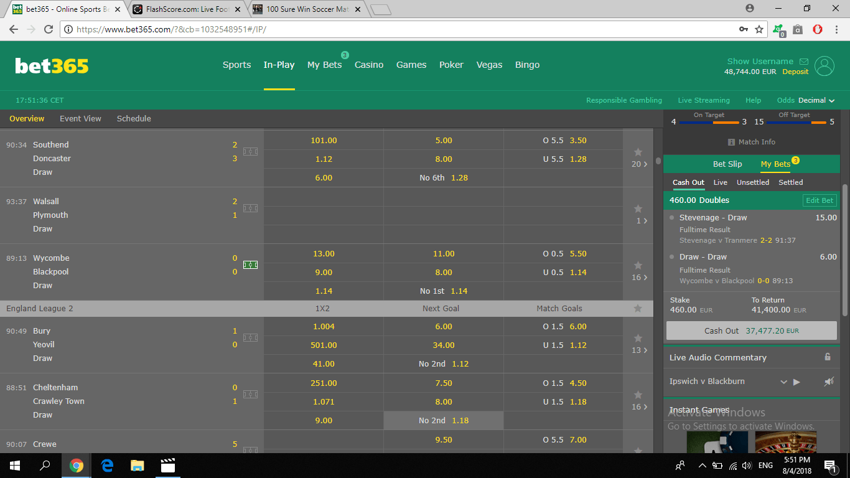850x478 pixels.
Task: Open the In-Play section
Action: coord(279,65)
